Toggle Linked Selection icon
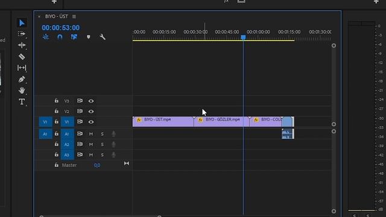Viewport: 386px width, 217px height. tap(74, 37)
